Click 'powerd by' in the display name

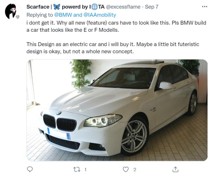[x=75, y=7]
